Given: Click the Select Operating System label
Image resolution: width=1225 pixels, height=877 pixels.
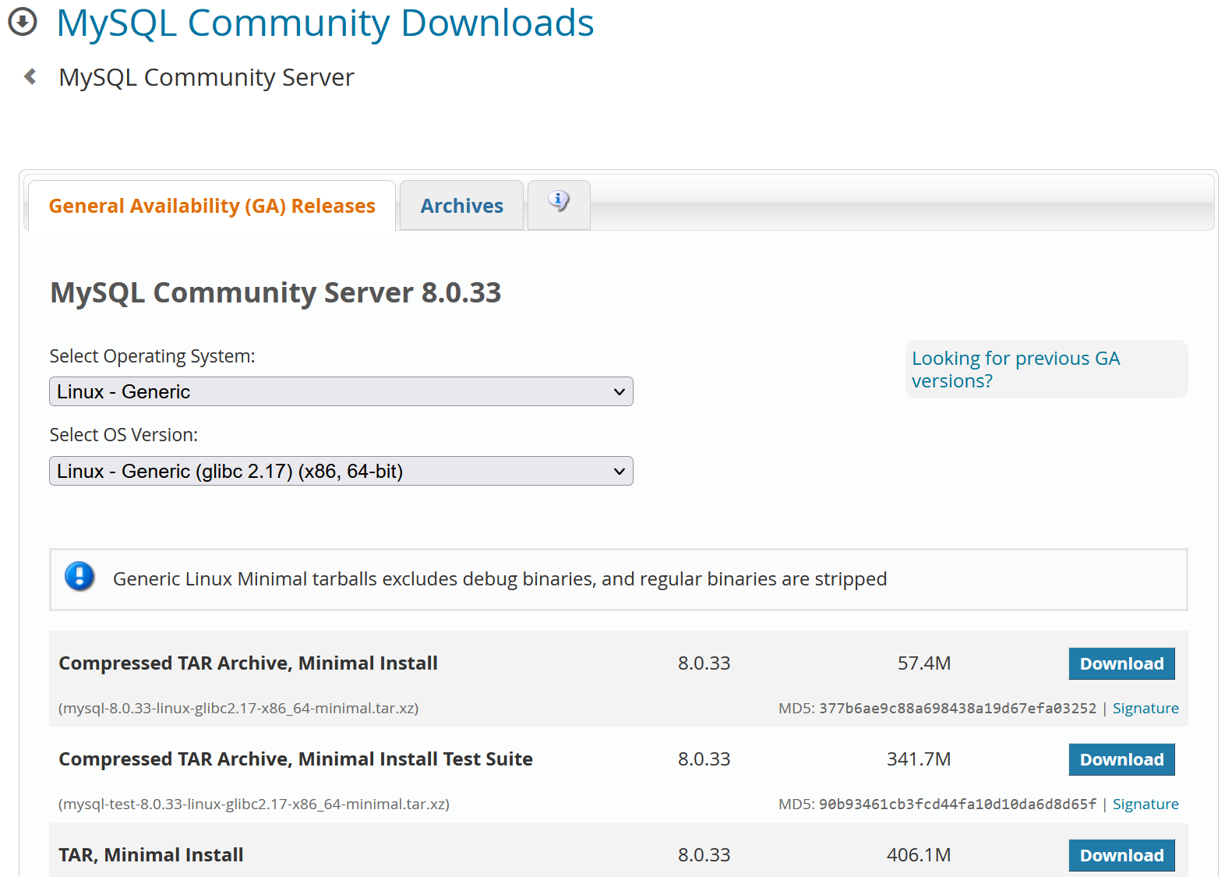Looking at the screenshot, I should (x=153, y=356).
